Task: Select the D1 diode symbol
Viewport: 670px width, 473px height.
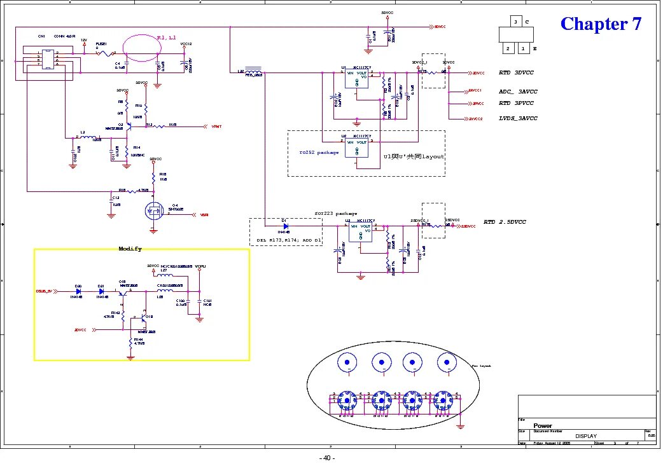Action: 286,226
